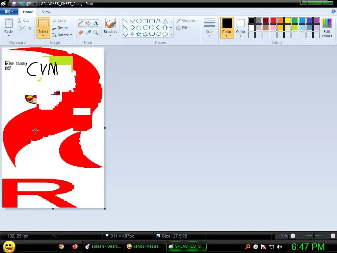This screenshot has height=253, width=337.
Task: Choose the Polygon shape
Action: click(x=159, y=21)
